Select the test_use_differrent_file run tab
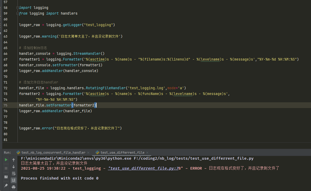Screen dimensions: 311x191 pos(122,153)
